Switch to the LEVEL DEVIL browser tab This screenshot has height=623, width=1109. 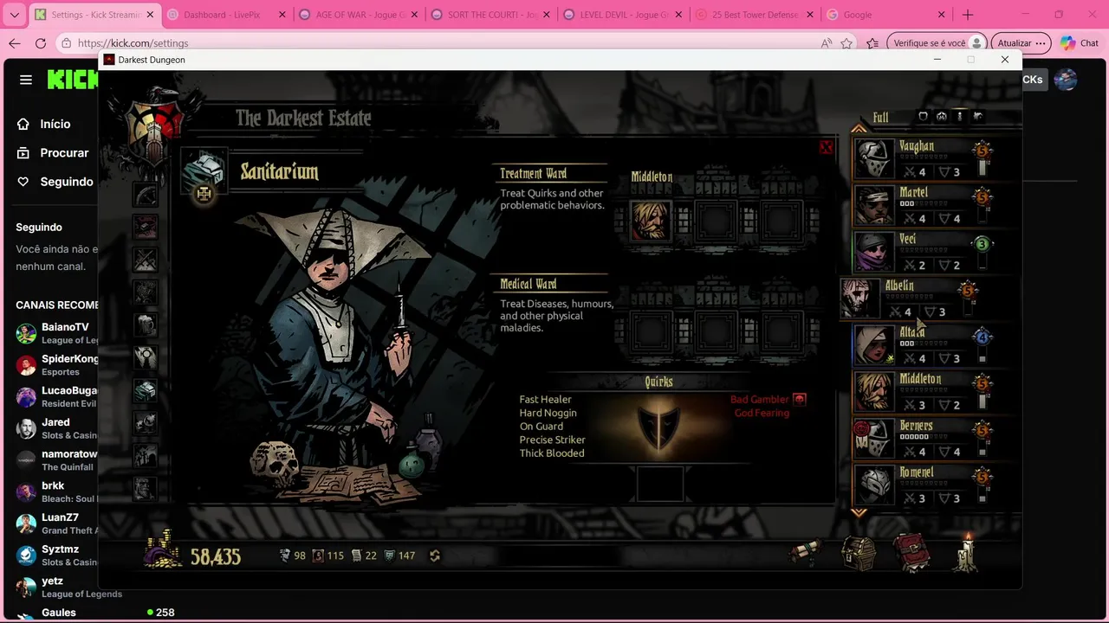tap(623, 15)
